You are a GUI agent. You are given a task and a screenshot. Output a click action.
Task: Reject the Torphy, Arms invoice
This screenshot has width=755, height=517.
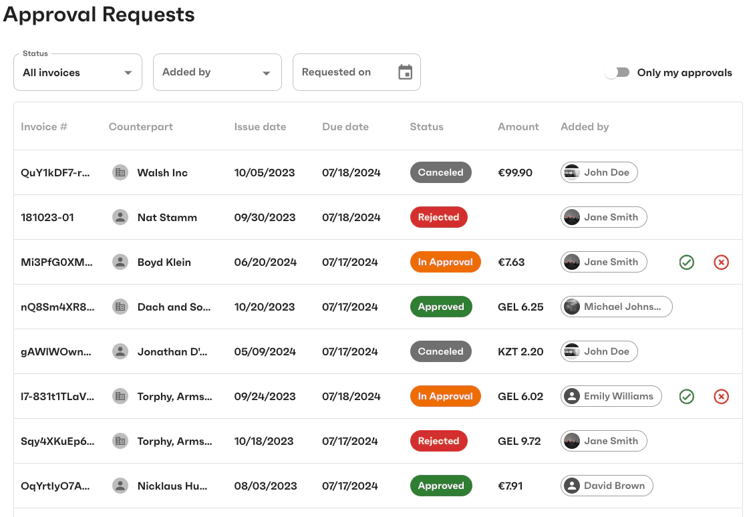point(721,396)
